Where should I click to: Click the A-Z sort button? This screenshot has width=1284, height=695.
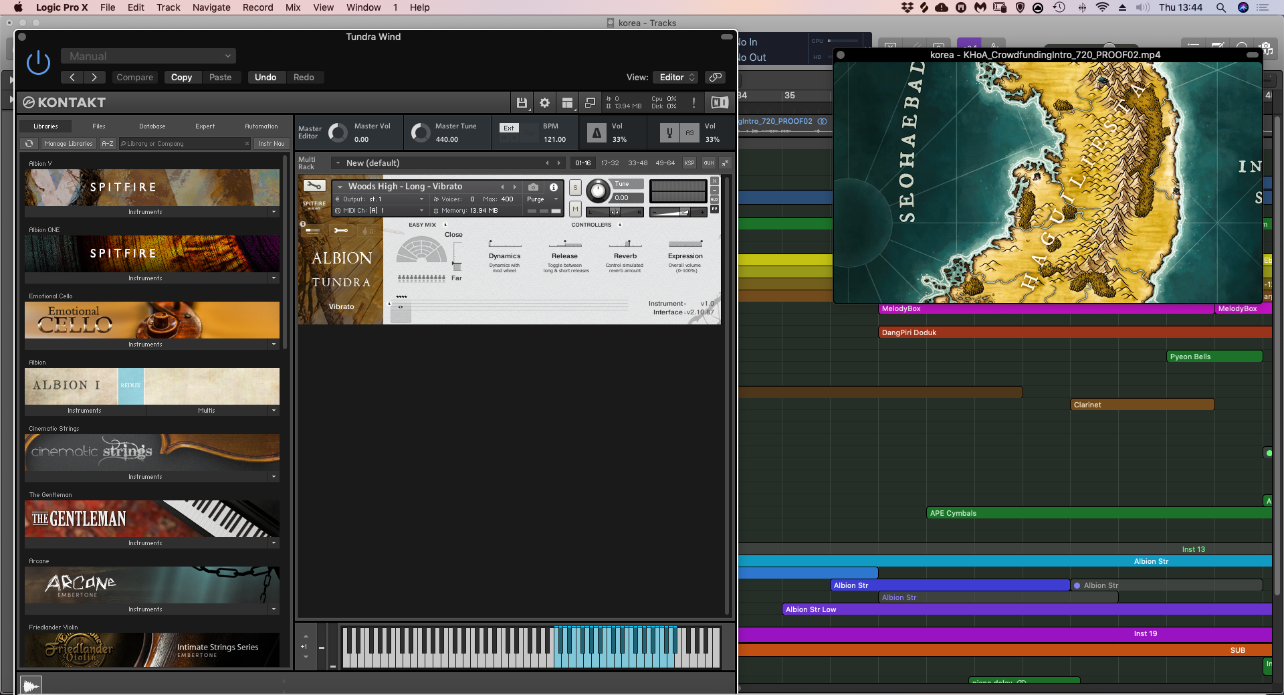point(107,143)
